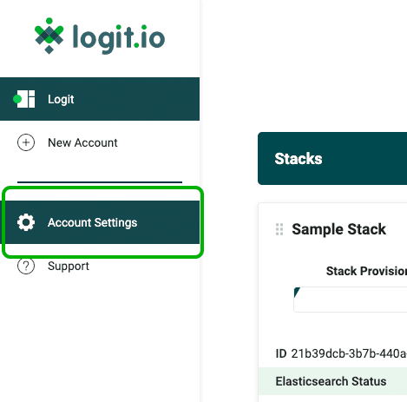Click the Stack Provisioning progress bar

pyautogui.click(x=351, y=300)
